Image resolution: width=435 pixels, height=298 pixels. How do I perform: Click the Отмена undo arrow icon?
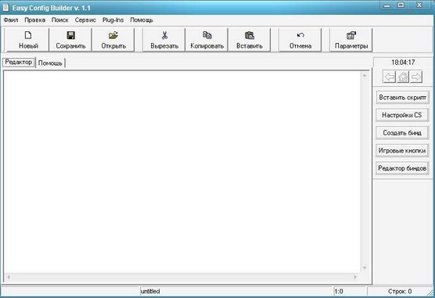300,35
